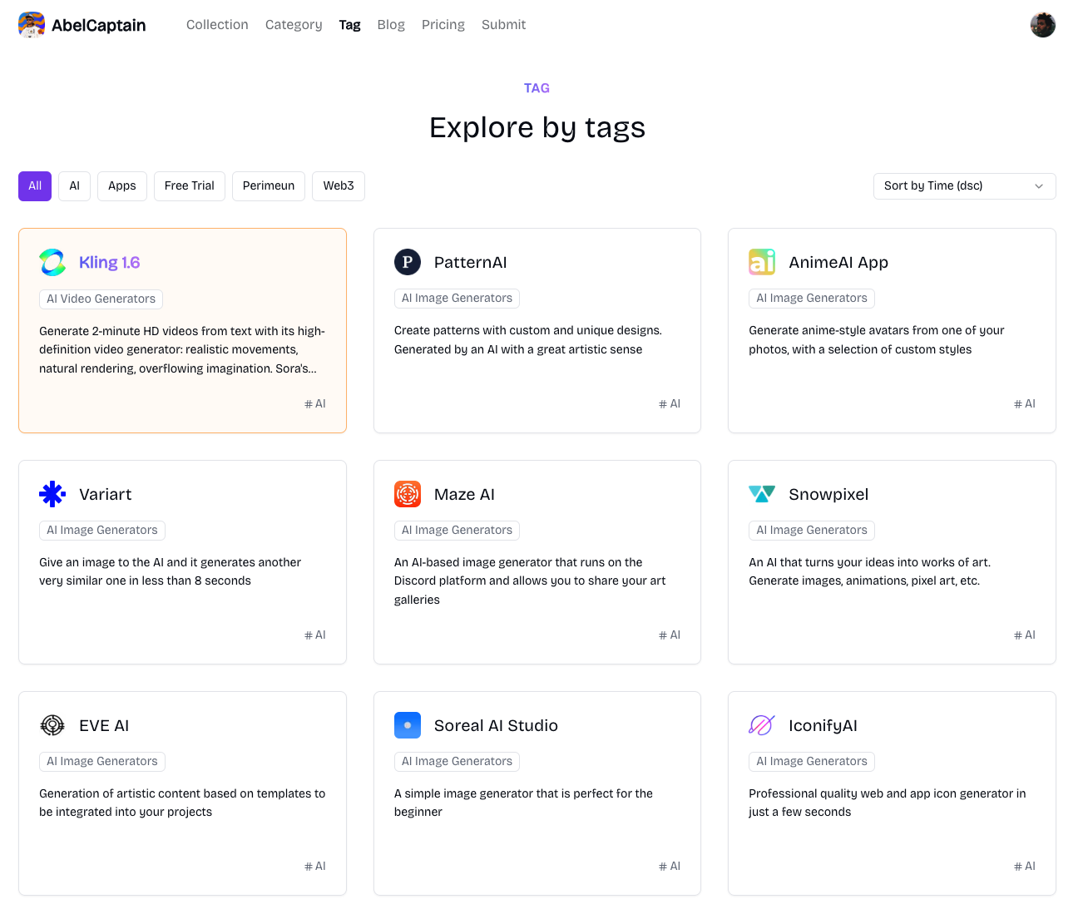Open the Blog page
Screen dimensions: 1088x909
click(391, 25)
